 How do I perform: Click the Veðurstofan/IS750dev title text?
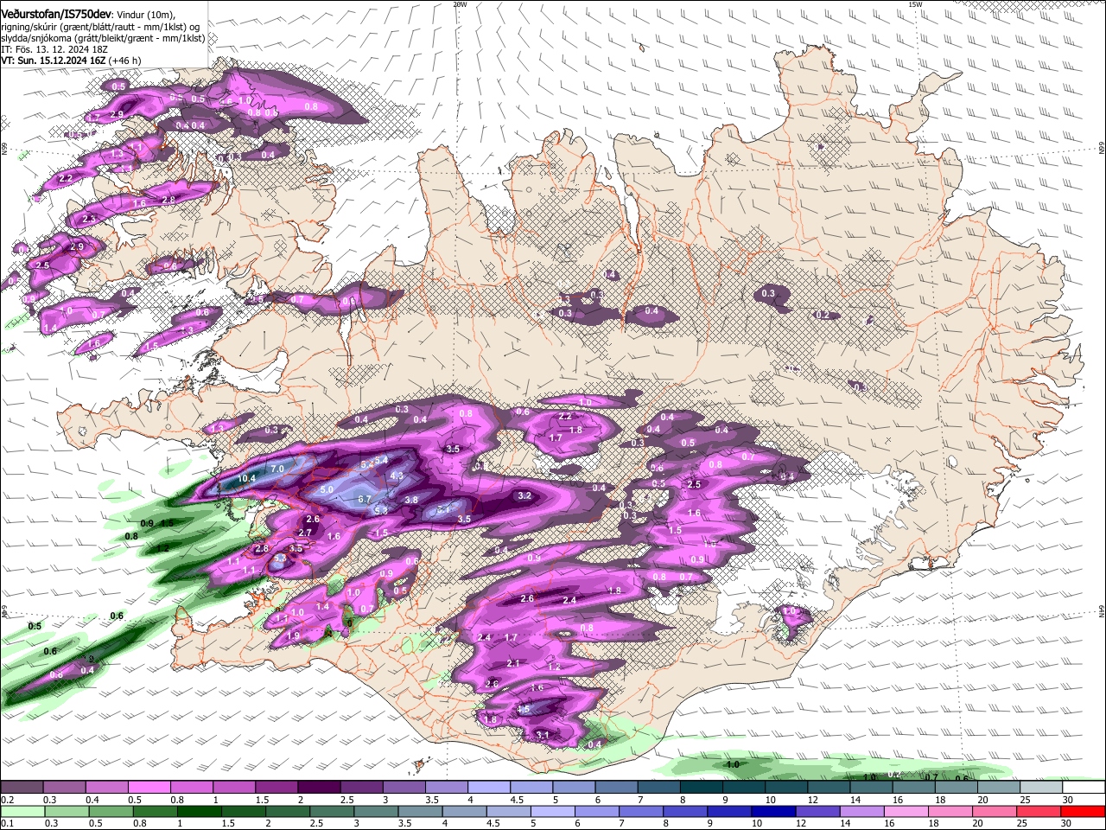tap(55, 13)
